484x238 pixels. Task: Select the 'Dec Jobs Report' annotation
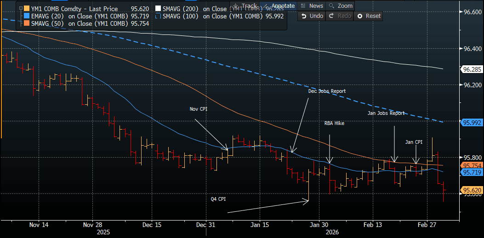coord(326,91)
